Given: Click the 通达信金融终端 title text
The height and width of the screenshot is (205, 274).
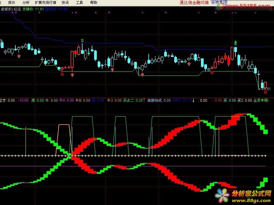Looking at the screenshot, I should 194,3.
